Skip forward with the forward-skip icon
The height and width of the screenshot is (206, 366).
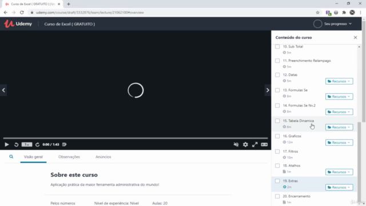pos(37,145)
